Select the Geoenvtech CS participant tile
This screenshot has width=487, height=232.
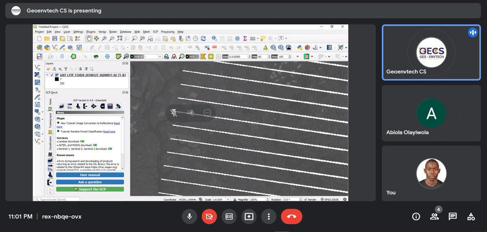(431, 53)
